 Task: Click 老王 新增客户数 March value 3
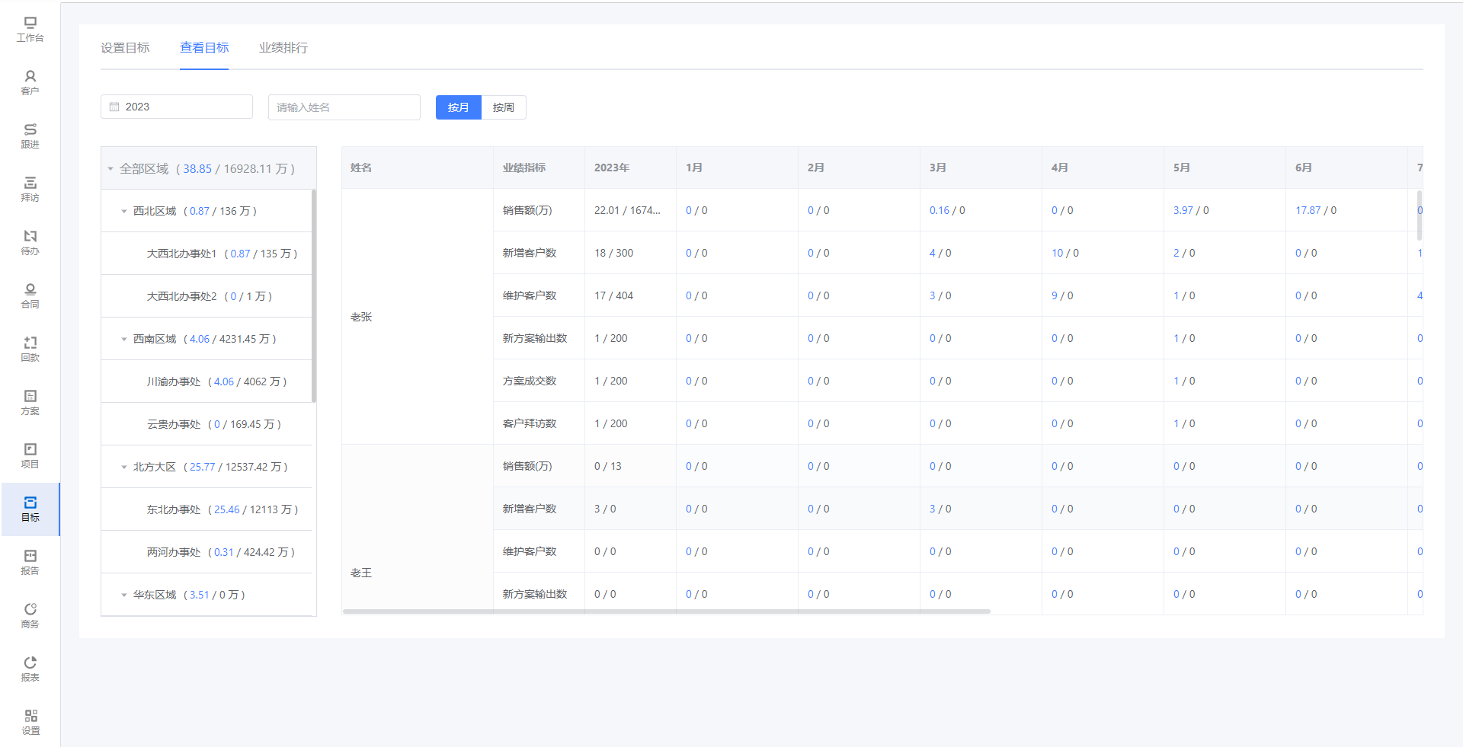933,509
